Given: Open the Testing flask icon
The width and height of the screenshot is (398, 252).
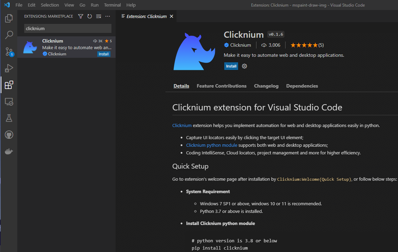Looking at the screenshot, I should pos(9,118).
